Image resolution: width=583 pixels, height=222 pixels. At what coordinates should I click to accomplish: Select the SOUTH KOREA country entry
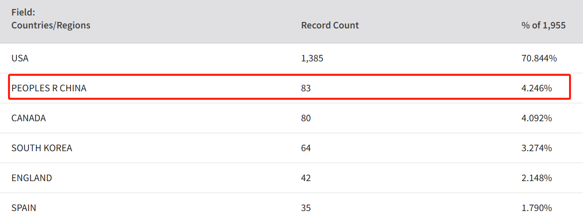tap(41, 148)
